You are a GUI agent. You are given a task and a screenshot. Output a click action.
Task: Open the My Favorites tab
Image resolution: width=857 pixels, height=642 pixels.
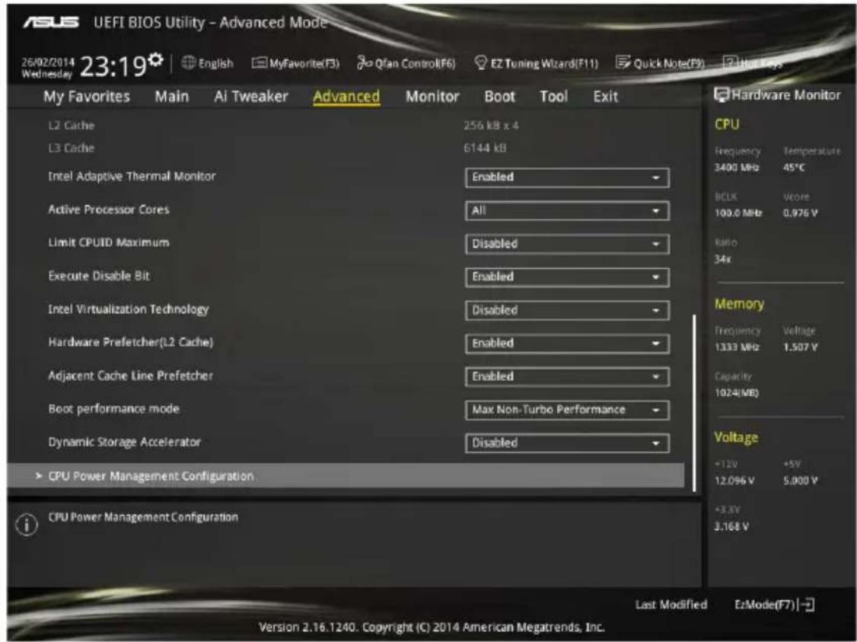click(x=86, y=97)
